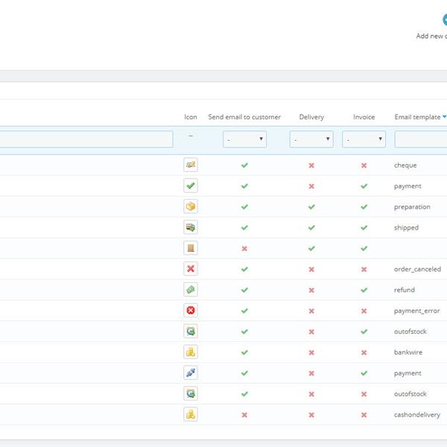Toggle Delivery for order_canceled row
Viewport: 447px width, 447px height.
pyautogui.click(x=311, y=270)
